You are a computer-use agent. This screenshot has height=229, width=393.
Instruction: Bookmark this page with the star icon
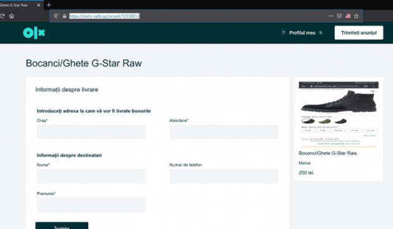tap(356, 16)
